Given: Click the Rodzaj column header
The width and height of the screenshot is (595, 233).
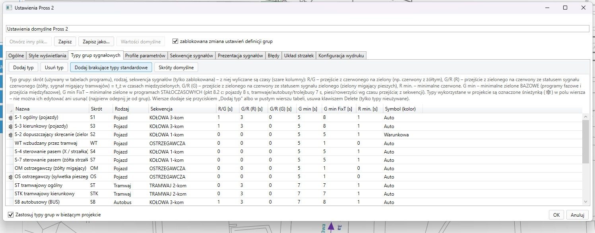Looking at the screenshot, I should 130,109.
